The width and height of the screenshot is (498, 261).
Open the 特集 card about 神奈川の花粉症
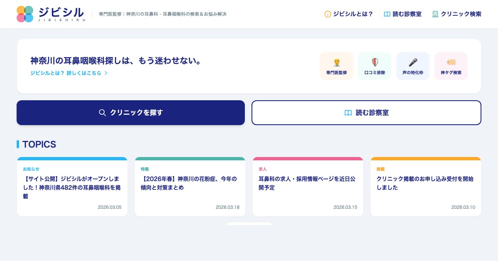190,186
